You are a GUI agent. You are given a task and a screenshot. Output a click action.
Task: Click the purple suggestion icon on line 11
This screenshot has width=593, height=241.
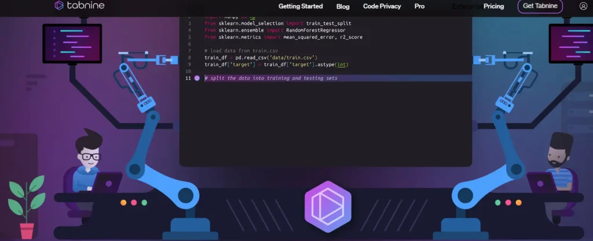click(x=197, y=78)
